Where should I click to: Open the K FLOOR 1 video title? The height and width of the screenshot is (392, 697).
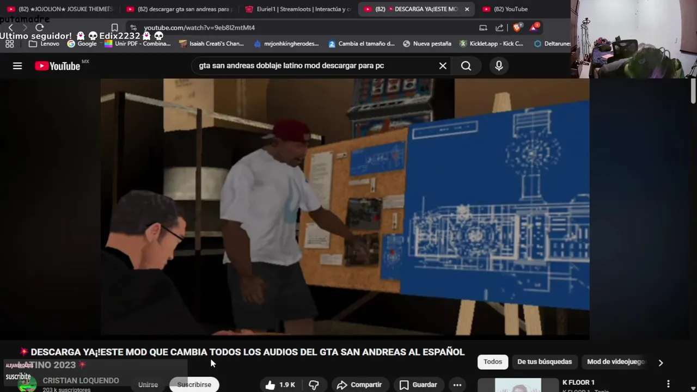[578, 382]
